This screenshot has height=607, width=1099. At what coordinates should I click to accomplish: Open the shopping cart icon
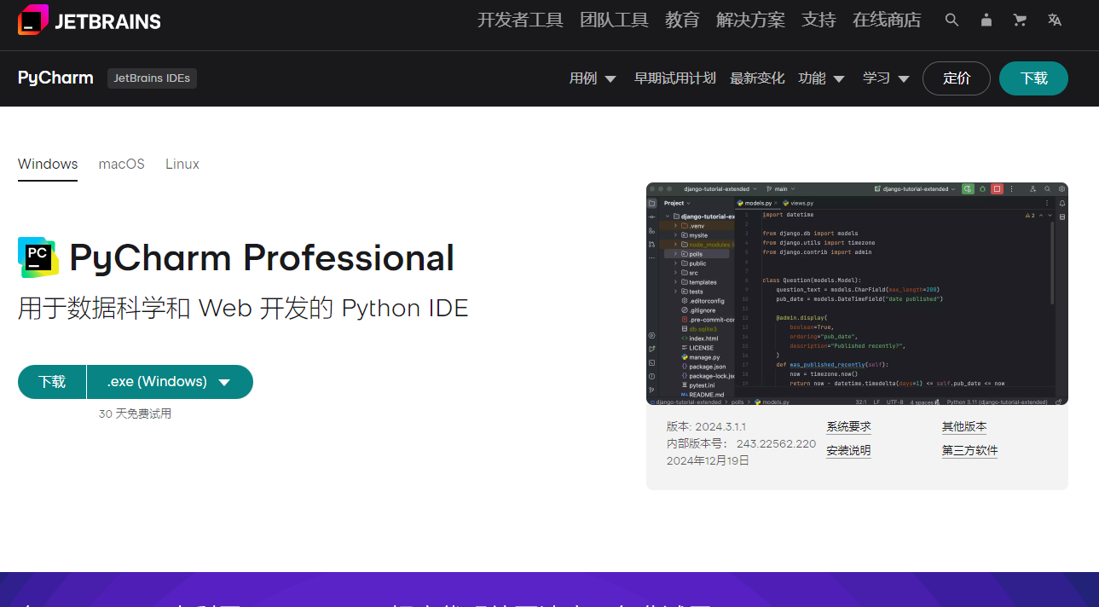[x=1020, y=20]
